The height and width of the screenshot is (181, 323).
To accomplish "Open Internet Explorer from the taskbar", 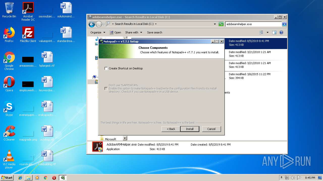I will pos(20,178).
